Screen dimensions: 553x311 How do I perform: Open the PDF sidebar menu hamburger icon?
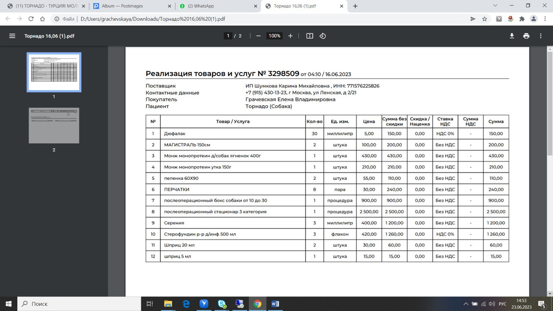click(12, 36)
